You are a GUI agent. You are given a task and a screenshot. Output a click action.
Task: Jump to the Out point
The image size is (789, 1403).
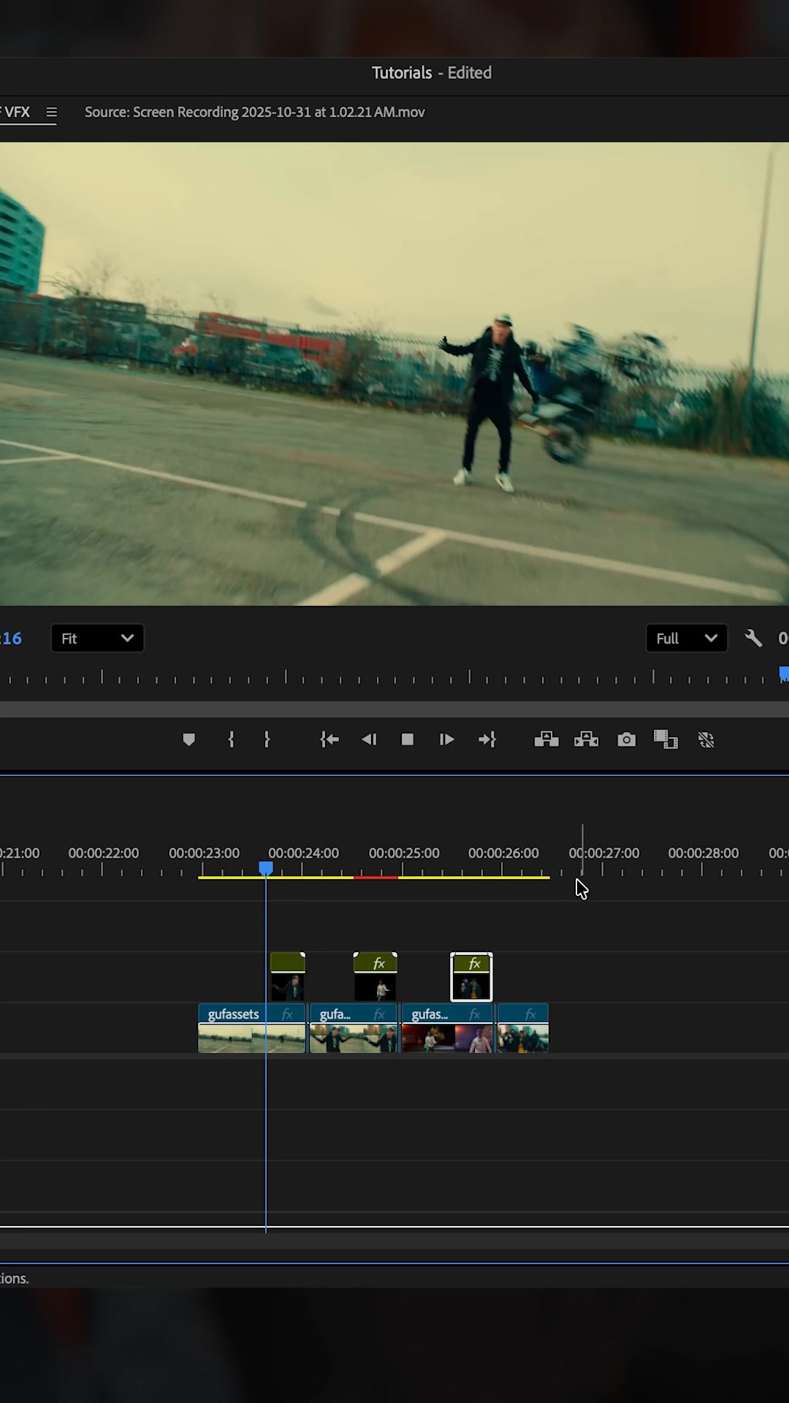pyautogui.click(x=487, y=739)
